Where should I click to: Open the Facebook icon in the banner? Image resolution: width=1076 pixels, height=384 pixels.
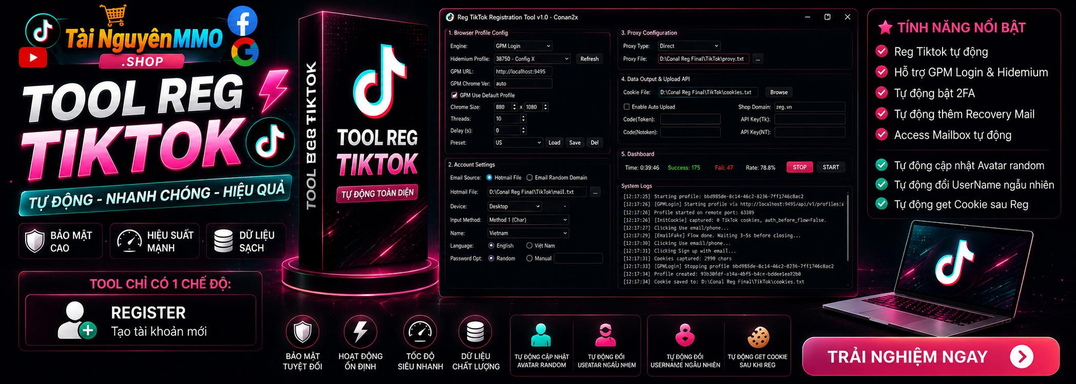(x=243, y=21)
